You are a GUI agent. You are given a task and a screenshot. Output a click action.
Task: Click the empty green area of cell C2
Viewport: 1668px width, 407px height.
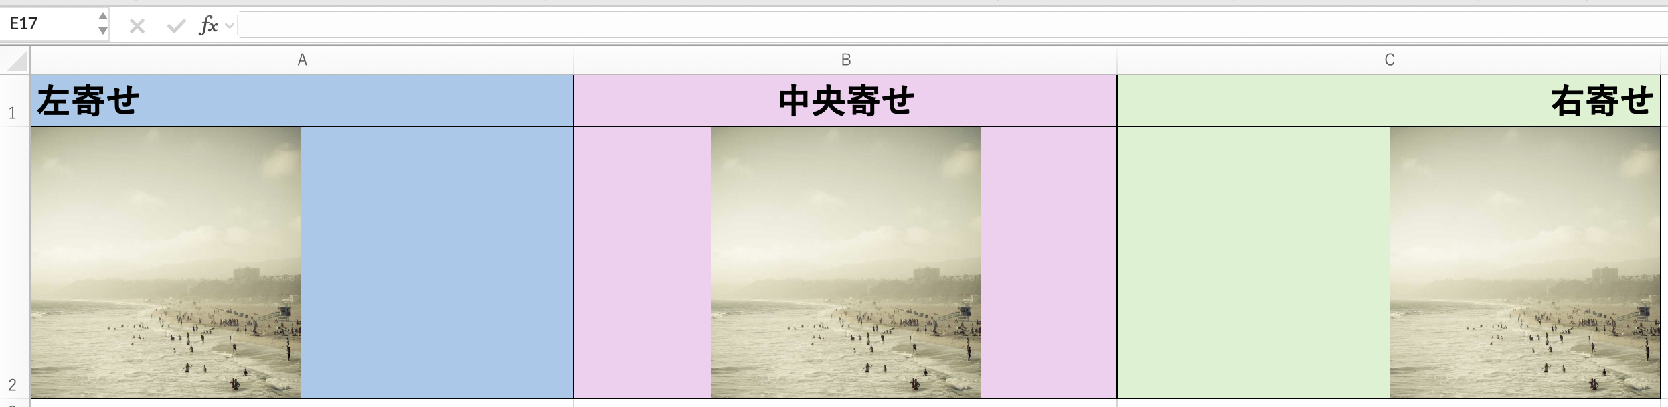tap(1253, 262)
